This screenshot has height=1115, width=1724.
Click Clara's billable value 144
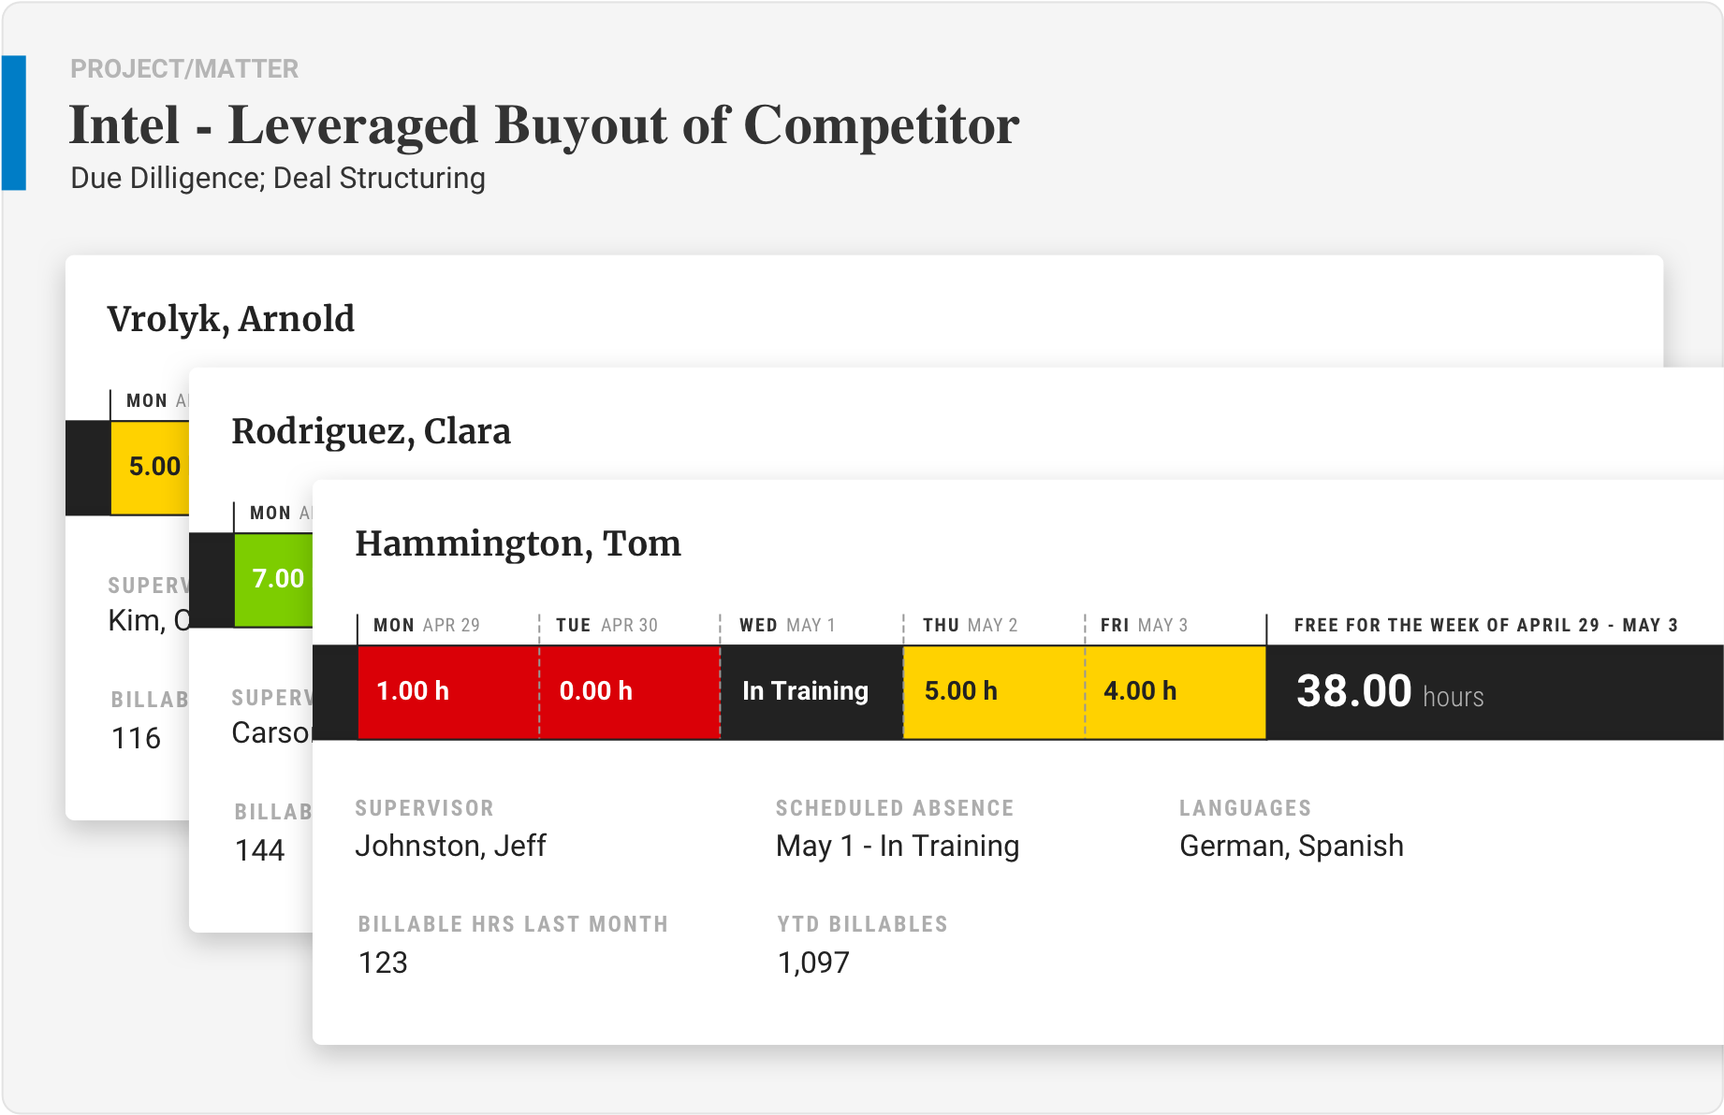click(259, 850)
